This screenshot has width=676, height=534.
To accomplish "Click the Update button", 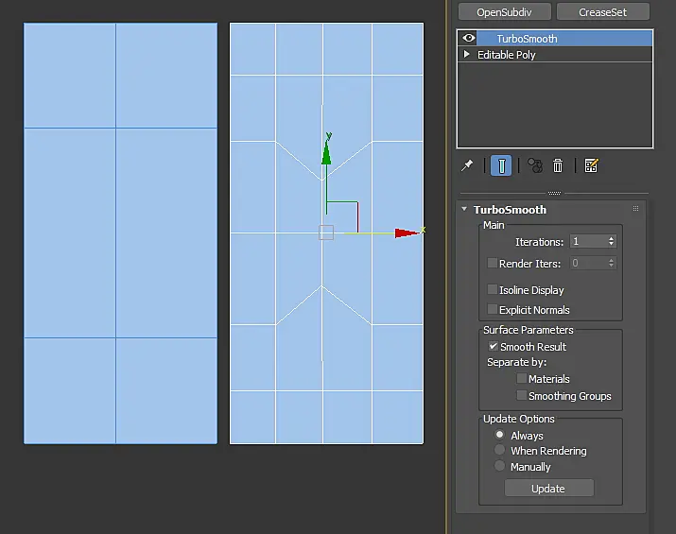I will (548, 489).
